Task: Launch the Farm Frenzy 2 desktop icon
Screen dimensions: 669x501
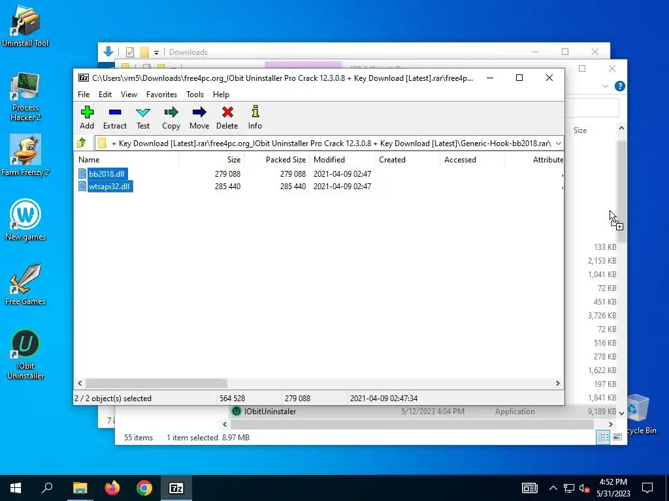Action: (25, 155)
